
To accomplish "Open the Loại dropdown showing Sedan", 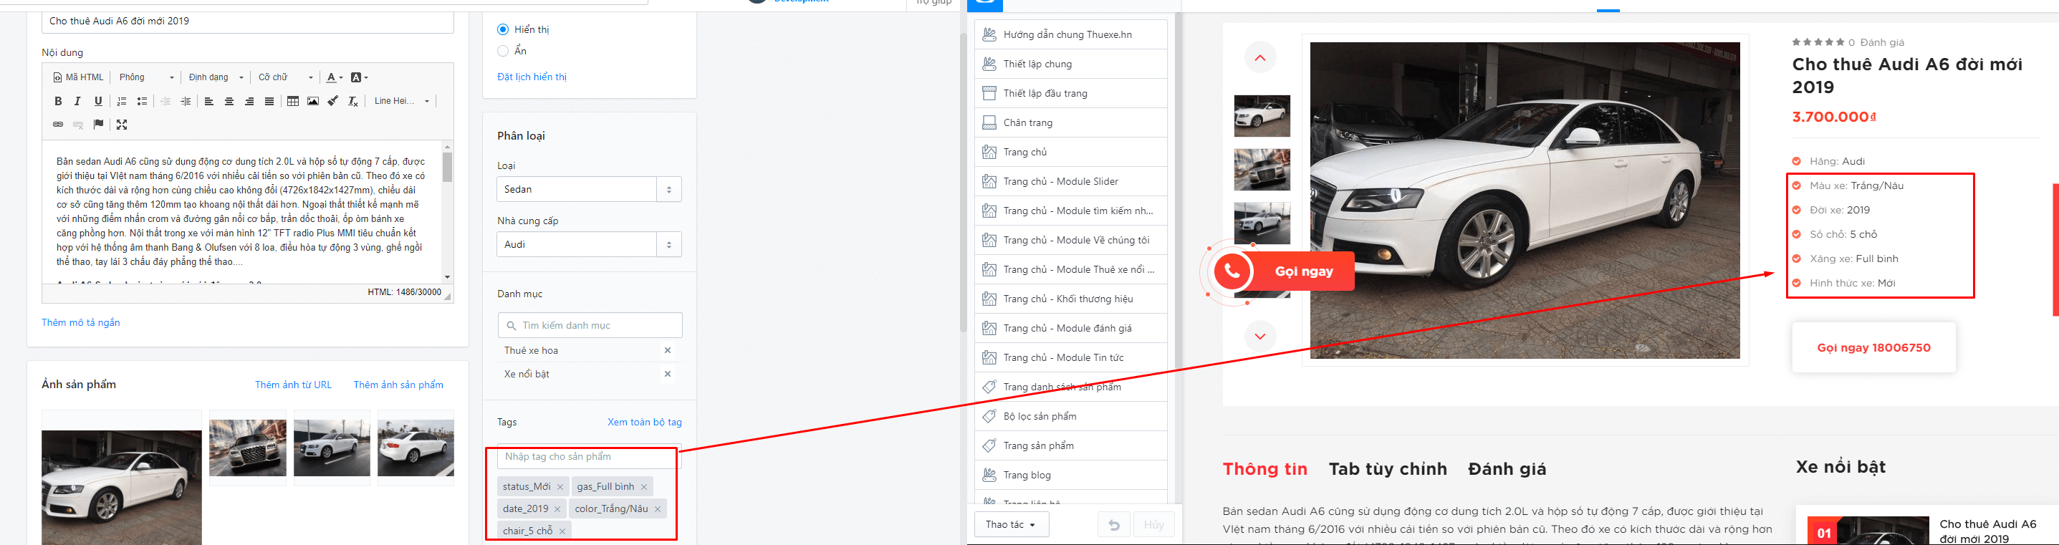I will [x=589, y=189].
